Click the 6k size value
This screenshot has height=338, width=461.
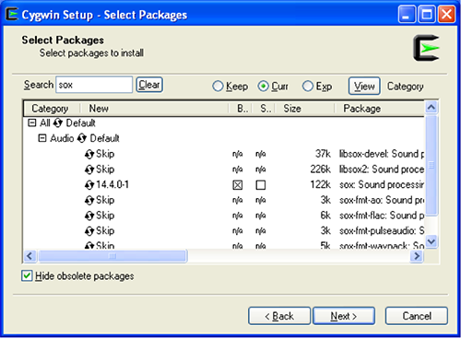tap(325, 216)
